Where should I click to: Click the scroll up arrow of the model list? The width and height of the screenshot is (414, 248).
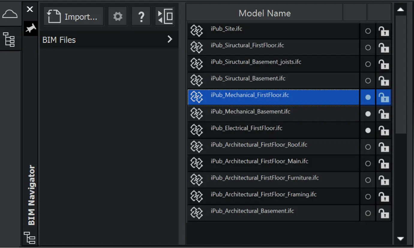pyautogui.click(x=400, y=10)
